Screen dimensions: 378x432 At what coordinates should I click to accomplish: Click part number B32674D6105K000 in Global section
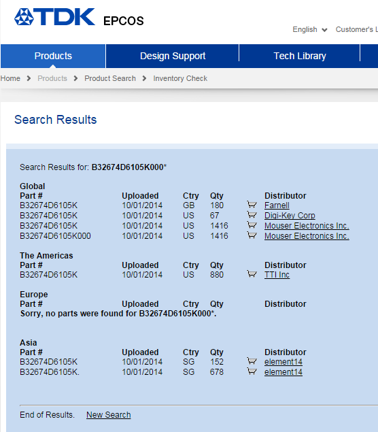55,236
